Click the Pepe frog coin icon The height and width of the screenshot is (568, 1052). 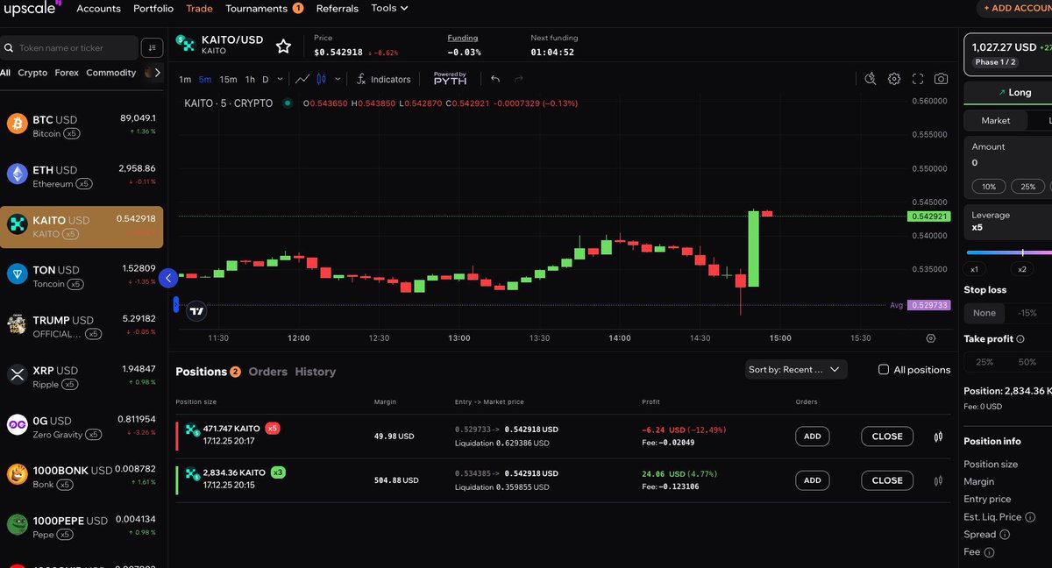pyautogui.click(x=17, y=524)
